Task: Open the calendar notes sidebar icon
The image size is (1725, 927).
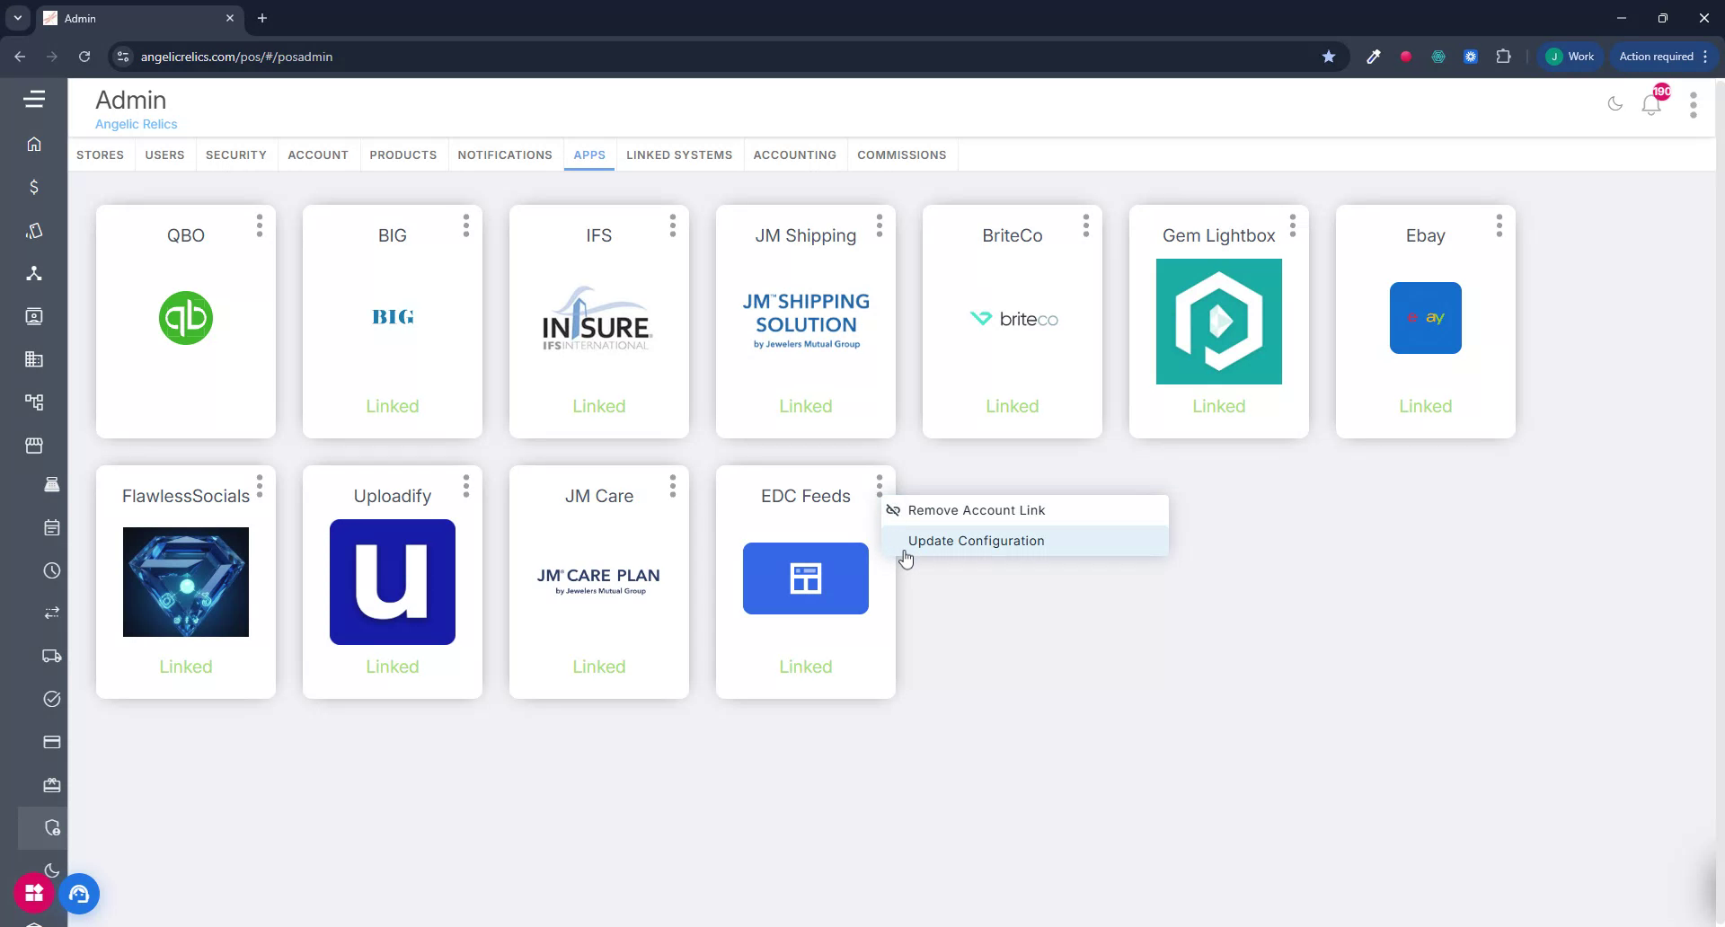Action: coord(52,527)
